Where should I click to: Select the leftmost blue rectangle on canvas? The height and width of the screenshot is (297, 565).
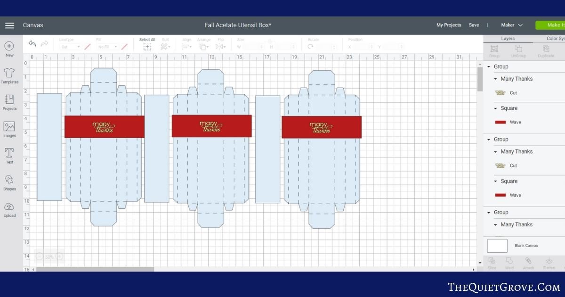coord(49,147)
